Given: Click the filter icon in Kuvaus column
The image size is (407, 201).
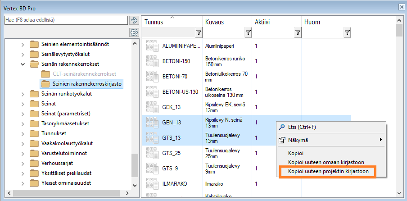Looking at the screenshot, I should tap(248, 32).
